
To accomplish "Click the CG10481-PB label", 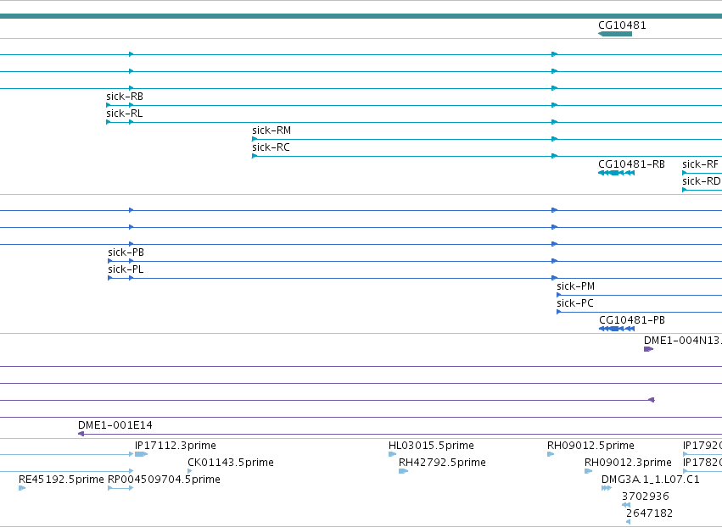I will (x=632, y=320).
